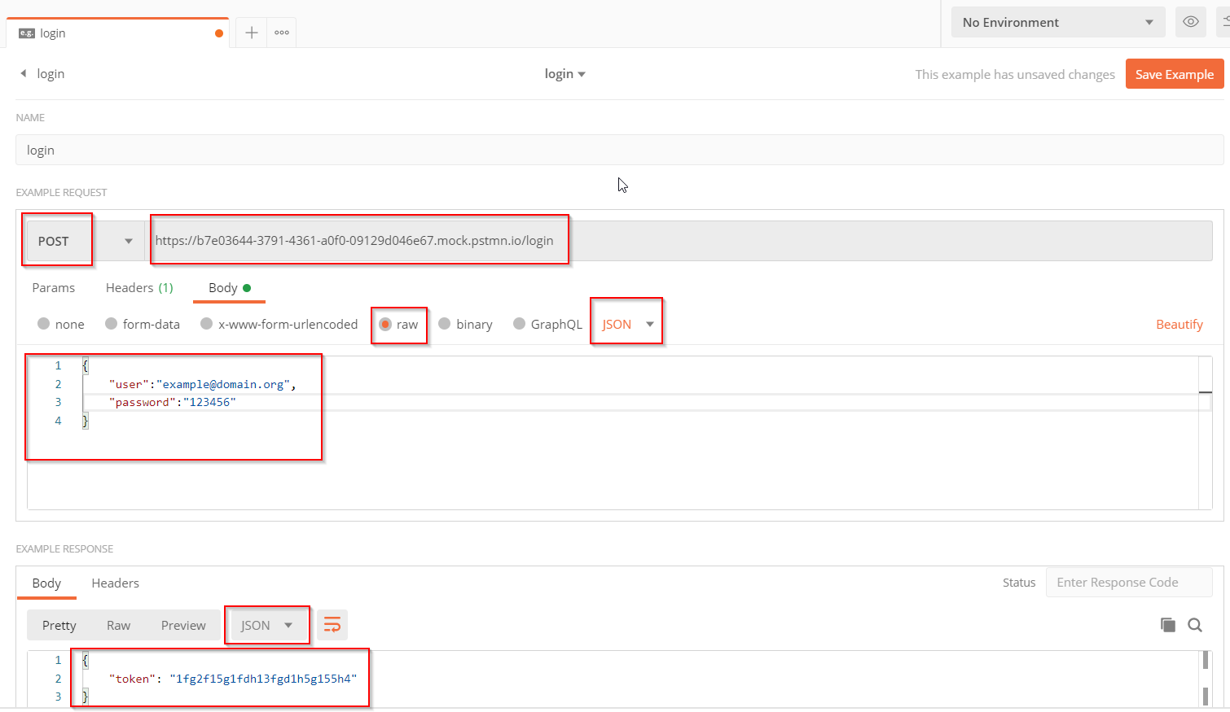Image resolution: width=1230 pixels, height=712 pixels.
Task: Open the response Body tab
Action: click(x=46, y=583)
